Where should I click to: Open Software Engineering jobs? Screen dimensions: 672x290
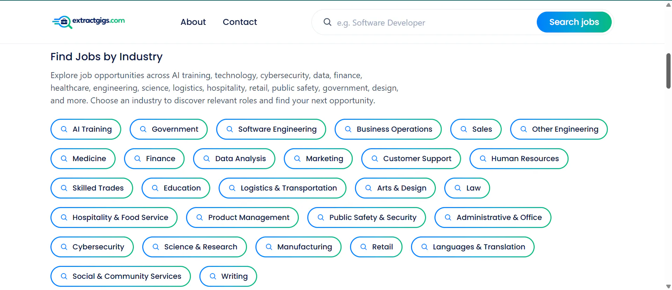pyautogui.click(x=271, y=129)
